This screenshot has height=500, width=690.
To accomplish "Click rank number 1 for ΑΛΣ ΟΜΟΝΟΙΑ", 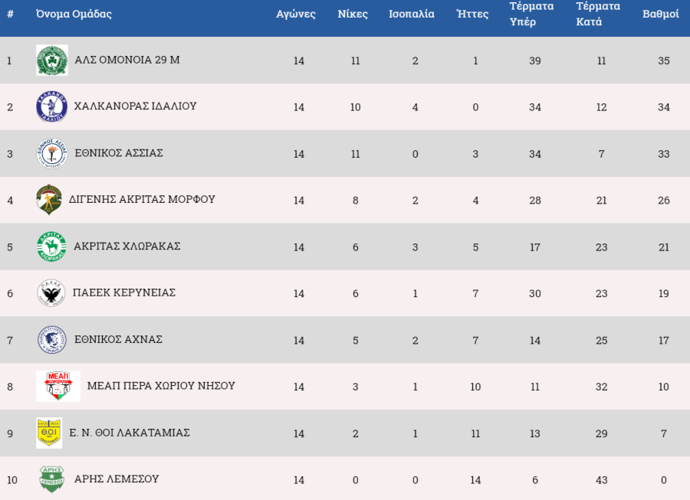I will 9,60.
